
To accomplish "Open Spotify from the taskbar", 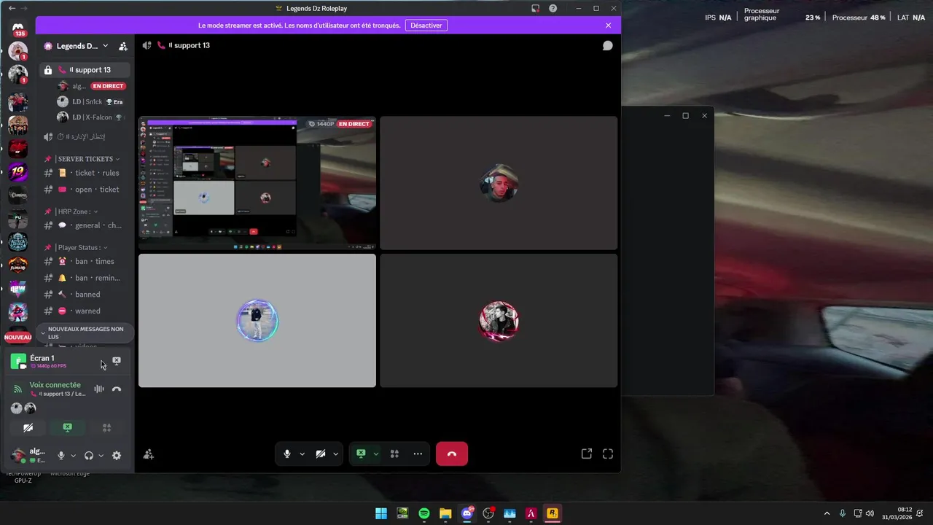I will pyautogui.click(x=424, y=513).
